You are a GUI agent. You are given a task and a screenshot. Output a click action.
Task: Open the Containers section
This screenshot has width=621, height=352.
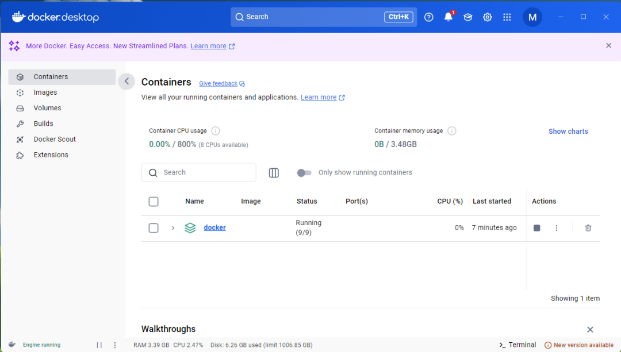pos(62,77)
